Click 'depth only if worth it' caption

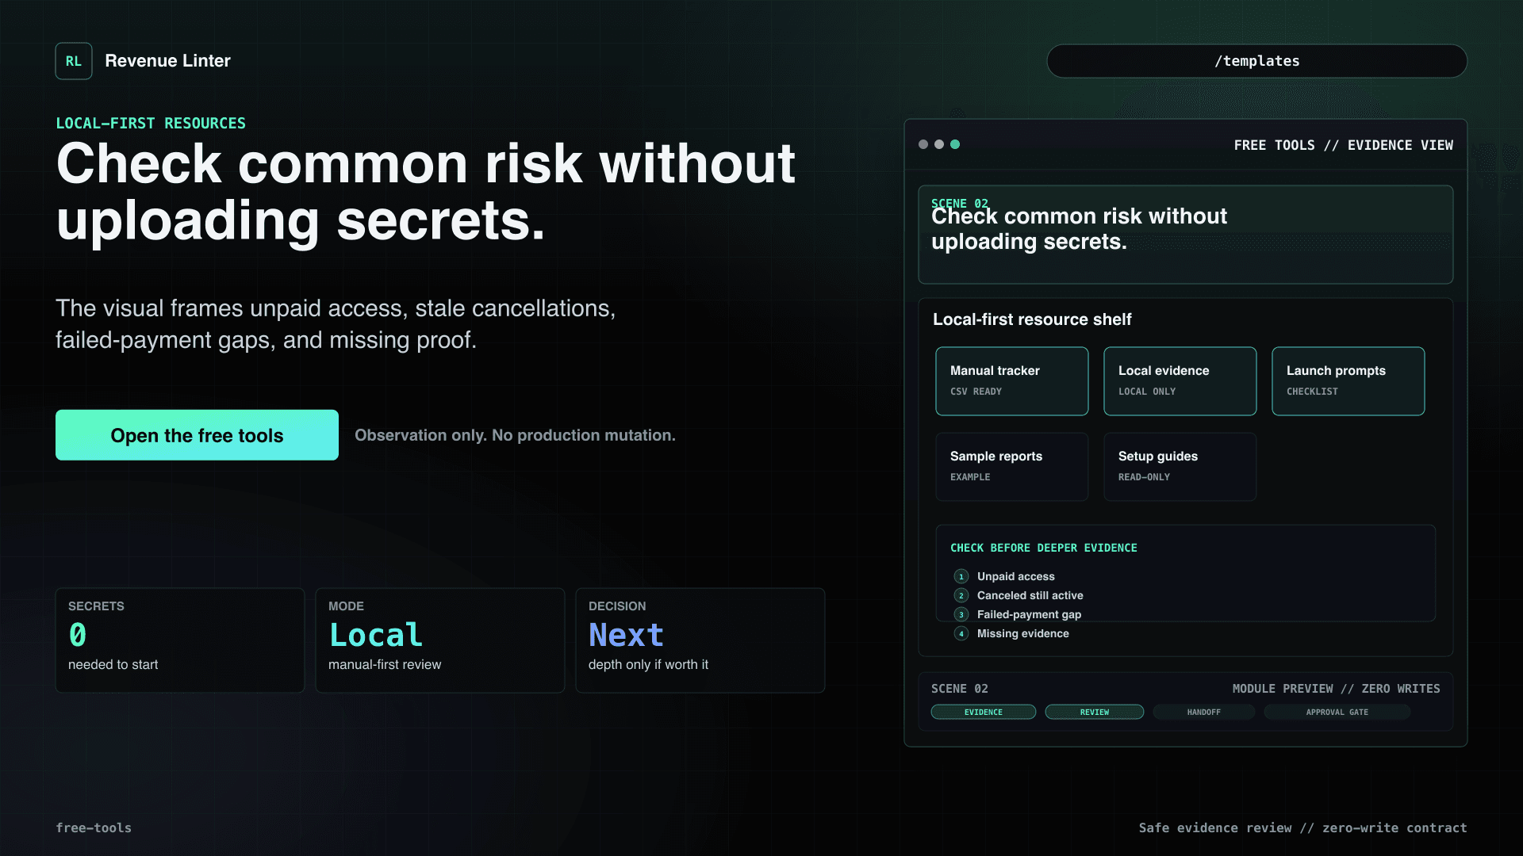649,664
